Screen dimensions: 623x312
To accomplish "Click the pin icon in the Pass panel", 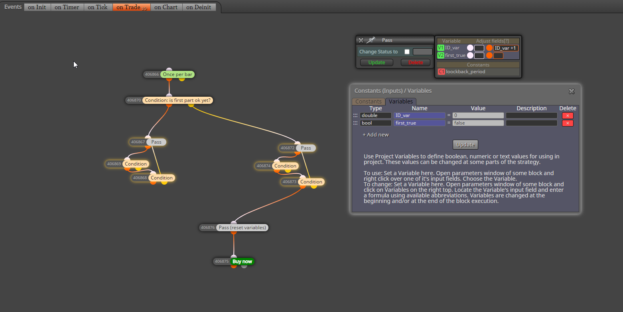I will (371, 40).
